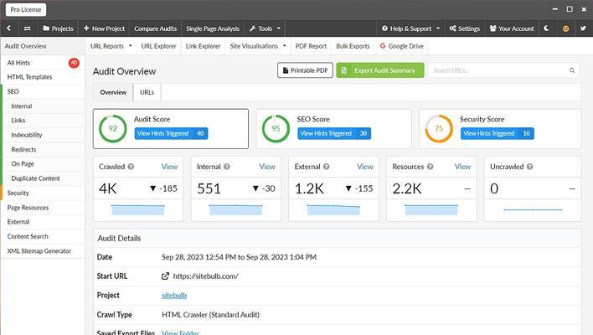Open Single Page Analysis
Image resolution: width=593 pixels, height=335 pixels.
[213, 28]
